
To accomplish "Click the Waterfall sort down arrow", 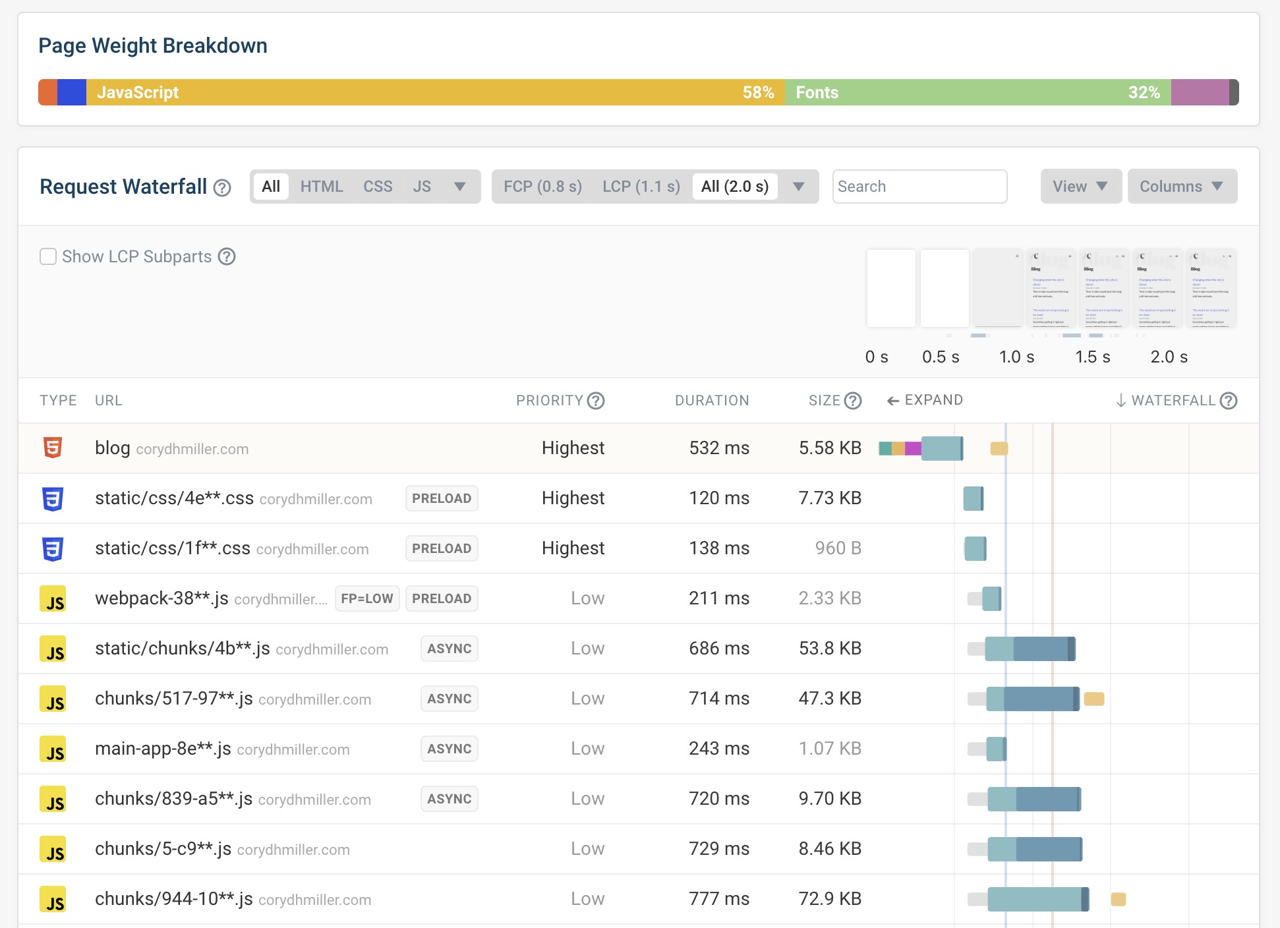I will (1120, 401).
